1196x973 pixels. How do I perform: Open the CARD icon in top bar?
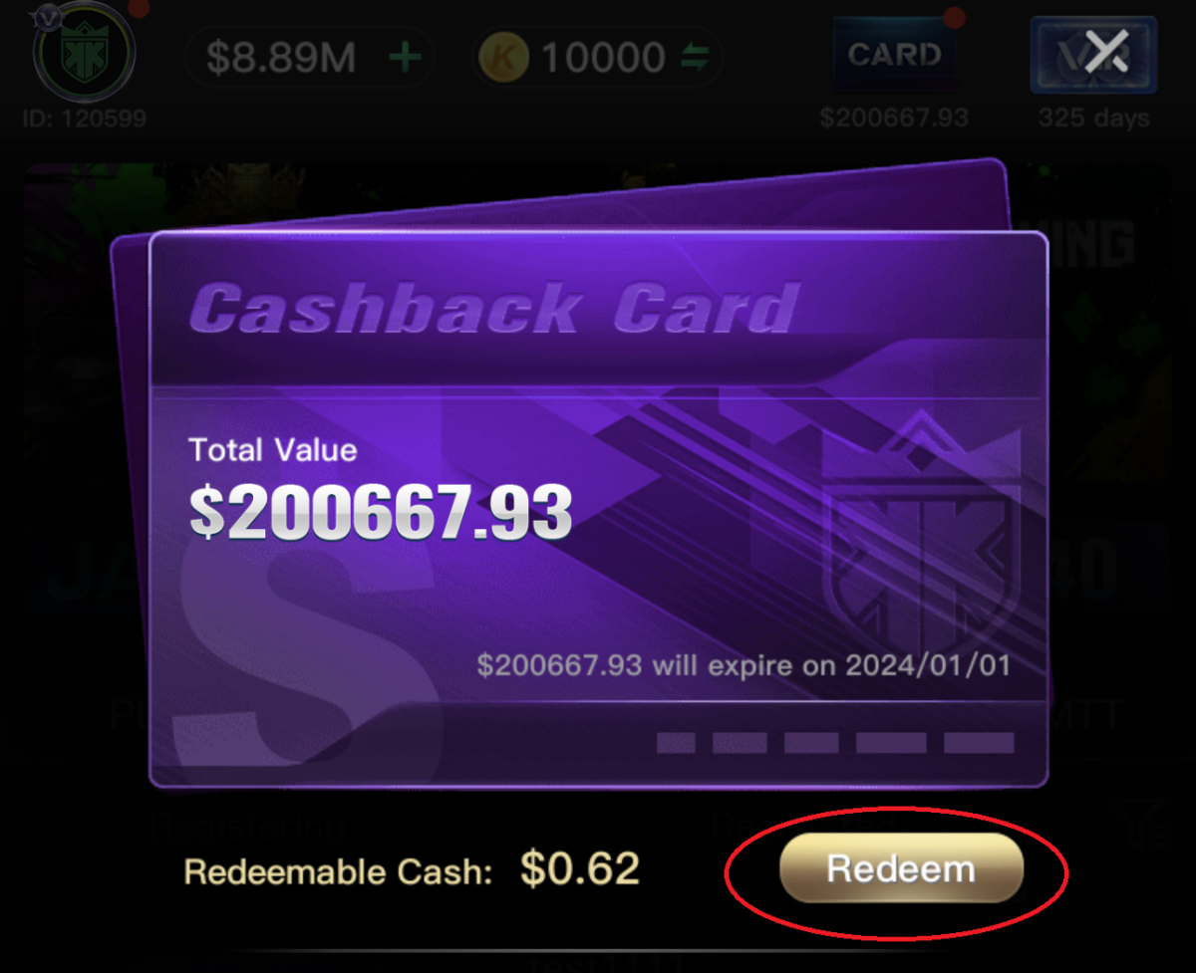point(894,55)
